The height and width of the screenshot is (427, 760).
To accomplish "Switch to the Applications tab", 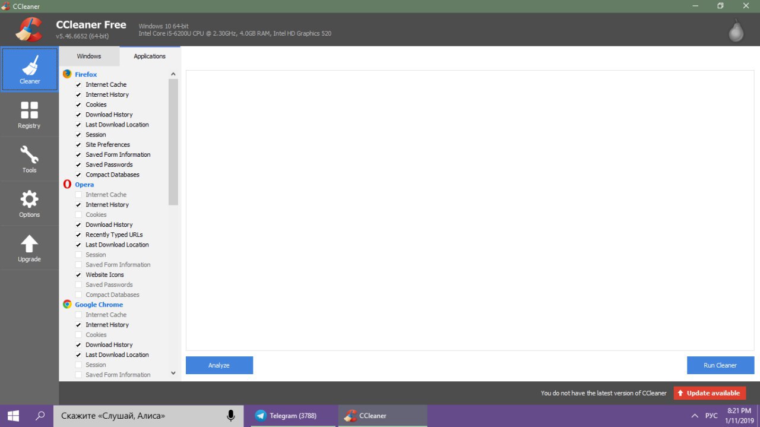I will click(150, 56).
